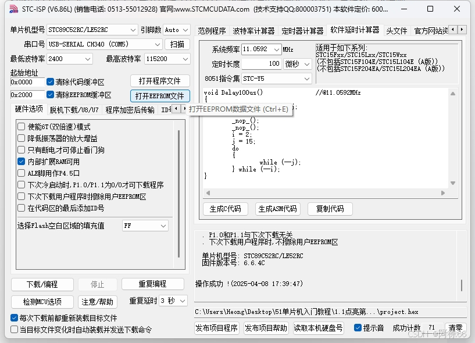Click 注意/帮助 button
The height and width of the screenshot is (343, 475).
[97, 302]
